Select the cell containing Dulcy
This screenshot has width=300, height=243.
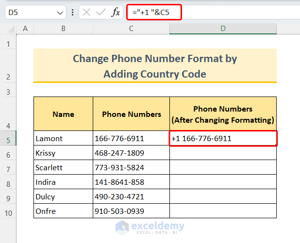click(x=63, y=196)
